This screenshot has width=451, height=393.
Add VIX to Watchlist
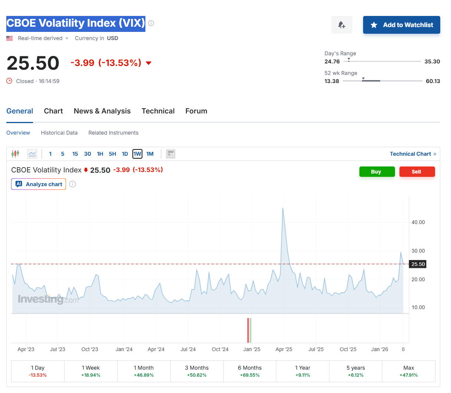401,25
